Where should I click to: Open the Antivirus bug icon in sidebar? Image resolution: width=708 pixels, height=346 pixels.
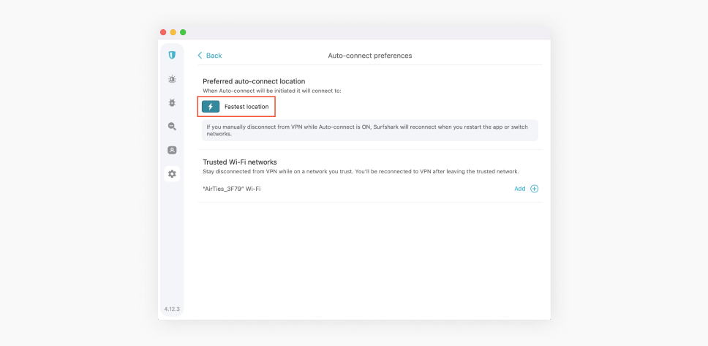172,102
